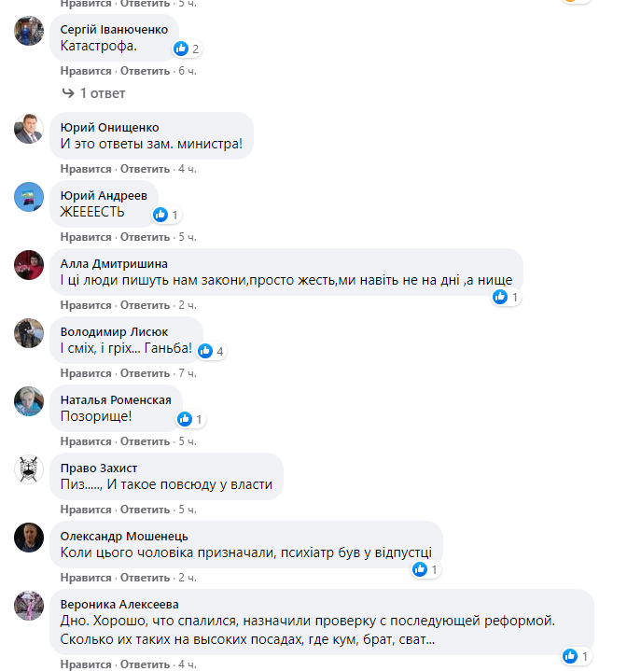
Task: Expand the '1 ответ' reply thread
Action: [93, 93]
